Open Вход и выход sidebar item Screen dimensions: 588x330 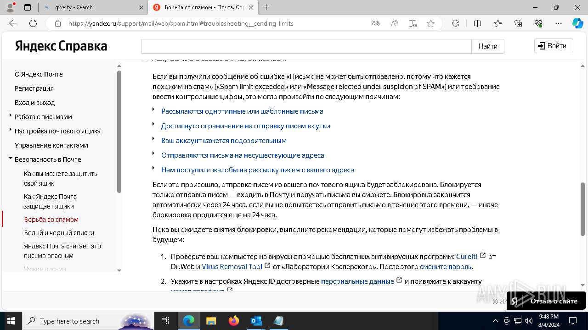34,102
